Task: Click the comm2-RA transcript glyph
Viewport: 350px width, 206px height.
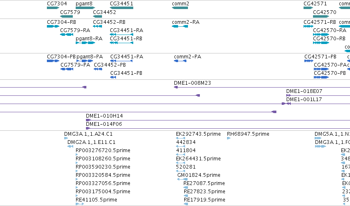Action: (180, 26)
